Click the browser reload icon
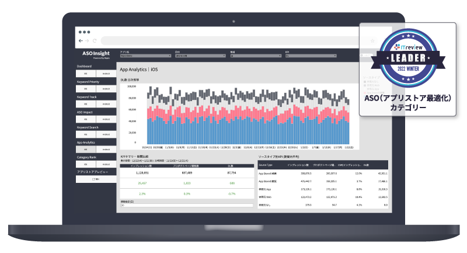This screenshot has height=253, width=467. 95,40
